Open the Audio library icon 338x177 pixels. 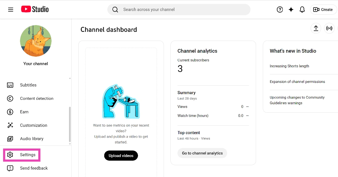(10, 139)
